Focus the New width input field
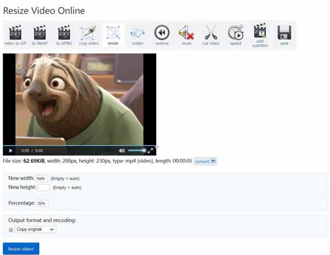The width and height of the screenshot is (330, 255). pos(42,179)
